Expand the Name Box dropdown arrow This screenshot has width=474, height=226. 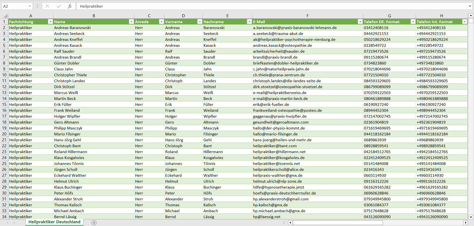click(x=30, y=6)
